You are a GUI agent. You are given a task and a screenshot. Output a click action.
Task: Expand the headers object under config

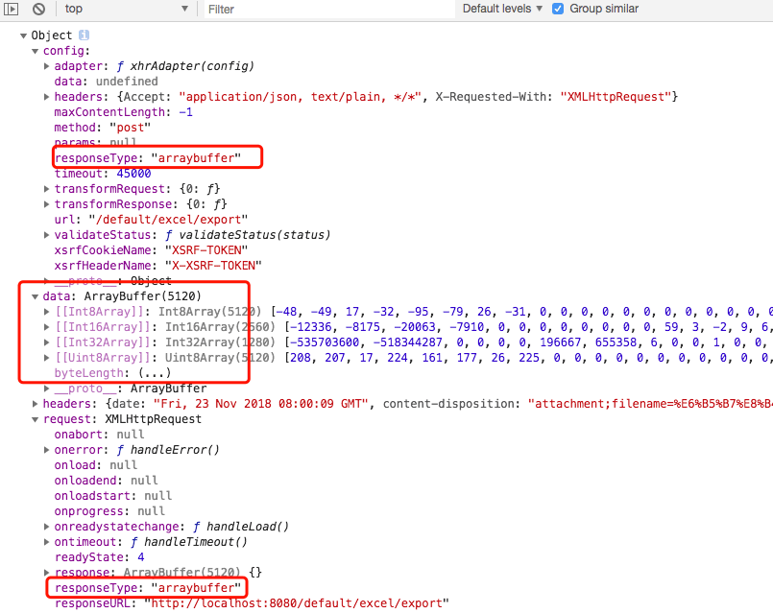[x=46, y=97]
